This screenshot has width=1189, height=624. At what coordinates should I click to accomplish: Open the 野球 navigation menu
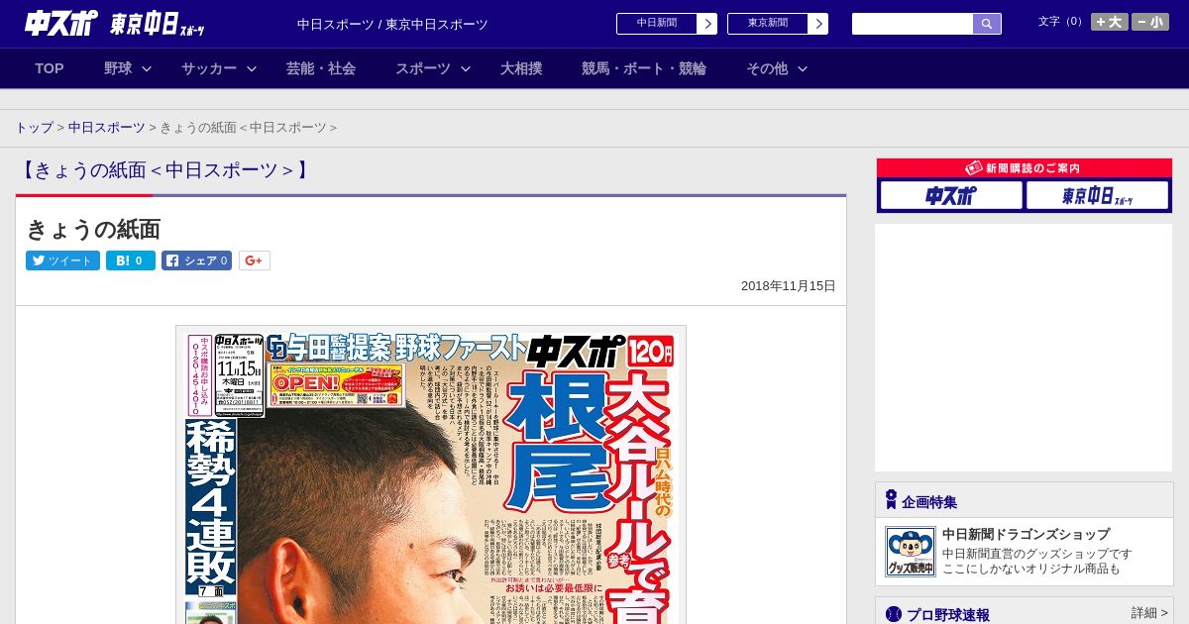[118, 68]
